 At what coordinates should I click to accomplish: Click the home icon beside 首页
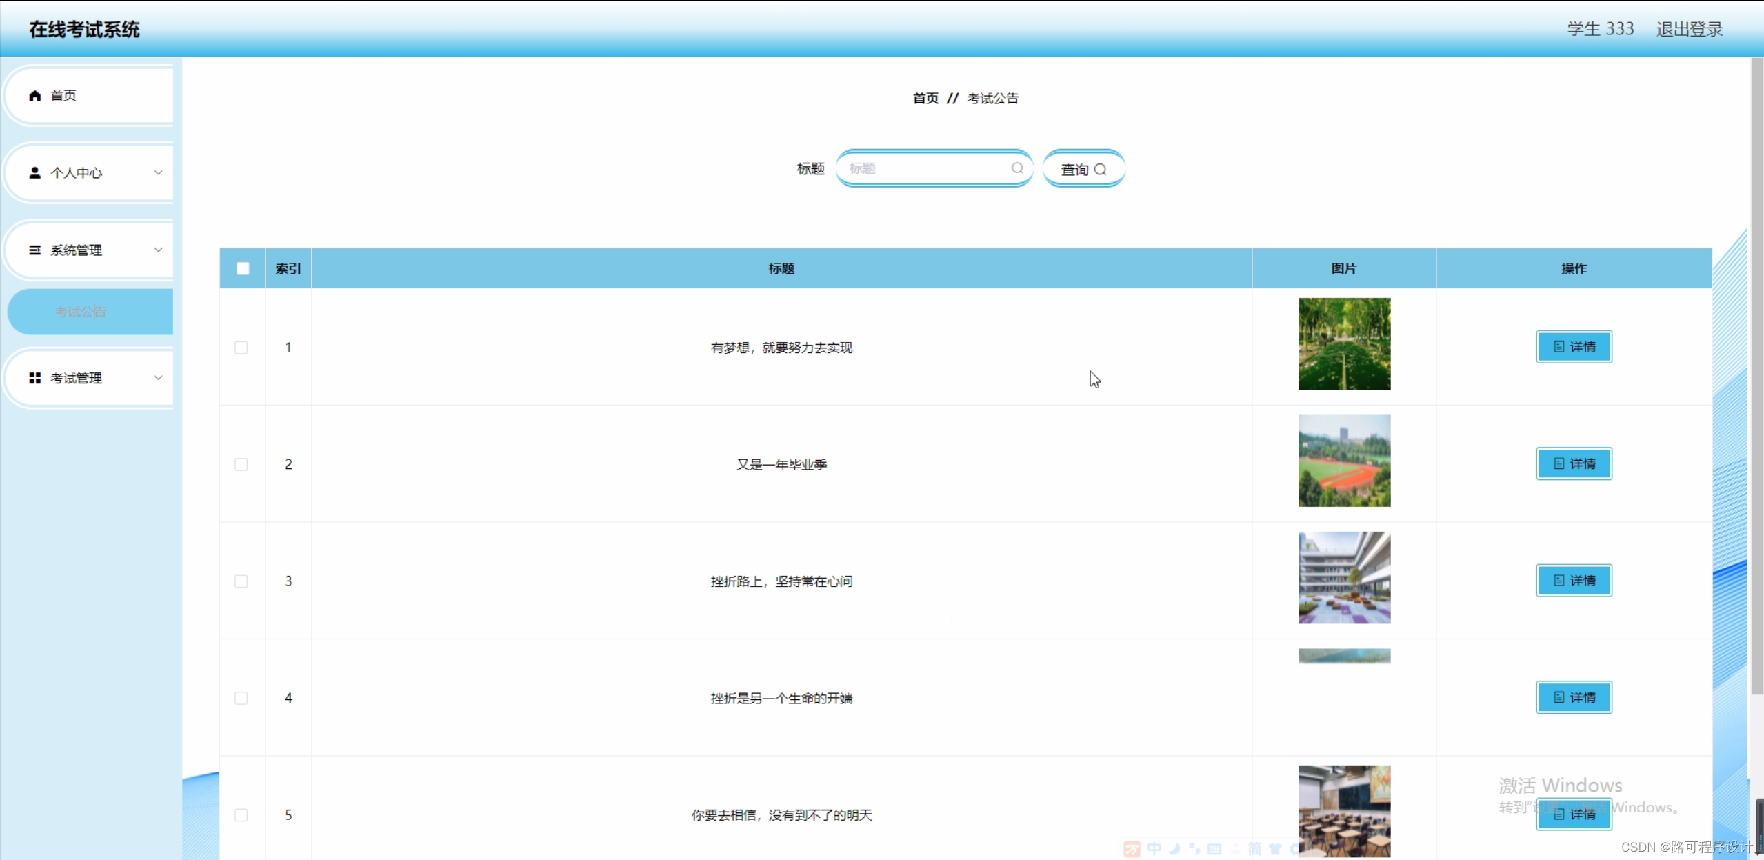36,96
